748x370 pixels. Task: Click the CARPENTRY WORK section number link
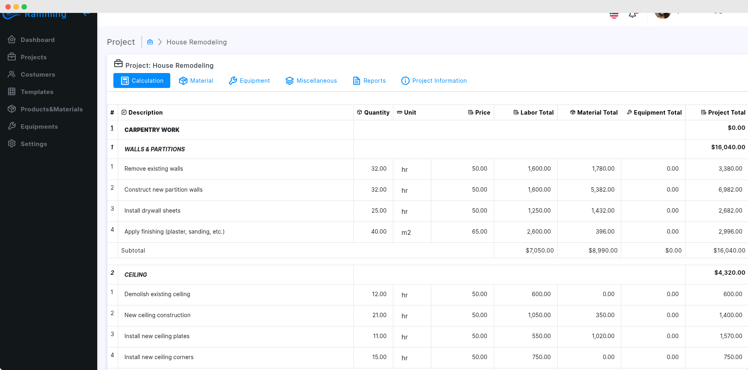tap(112, 128)
